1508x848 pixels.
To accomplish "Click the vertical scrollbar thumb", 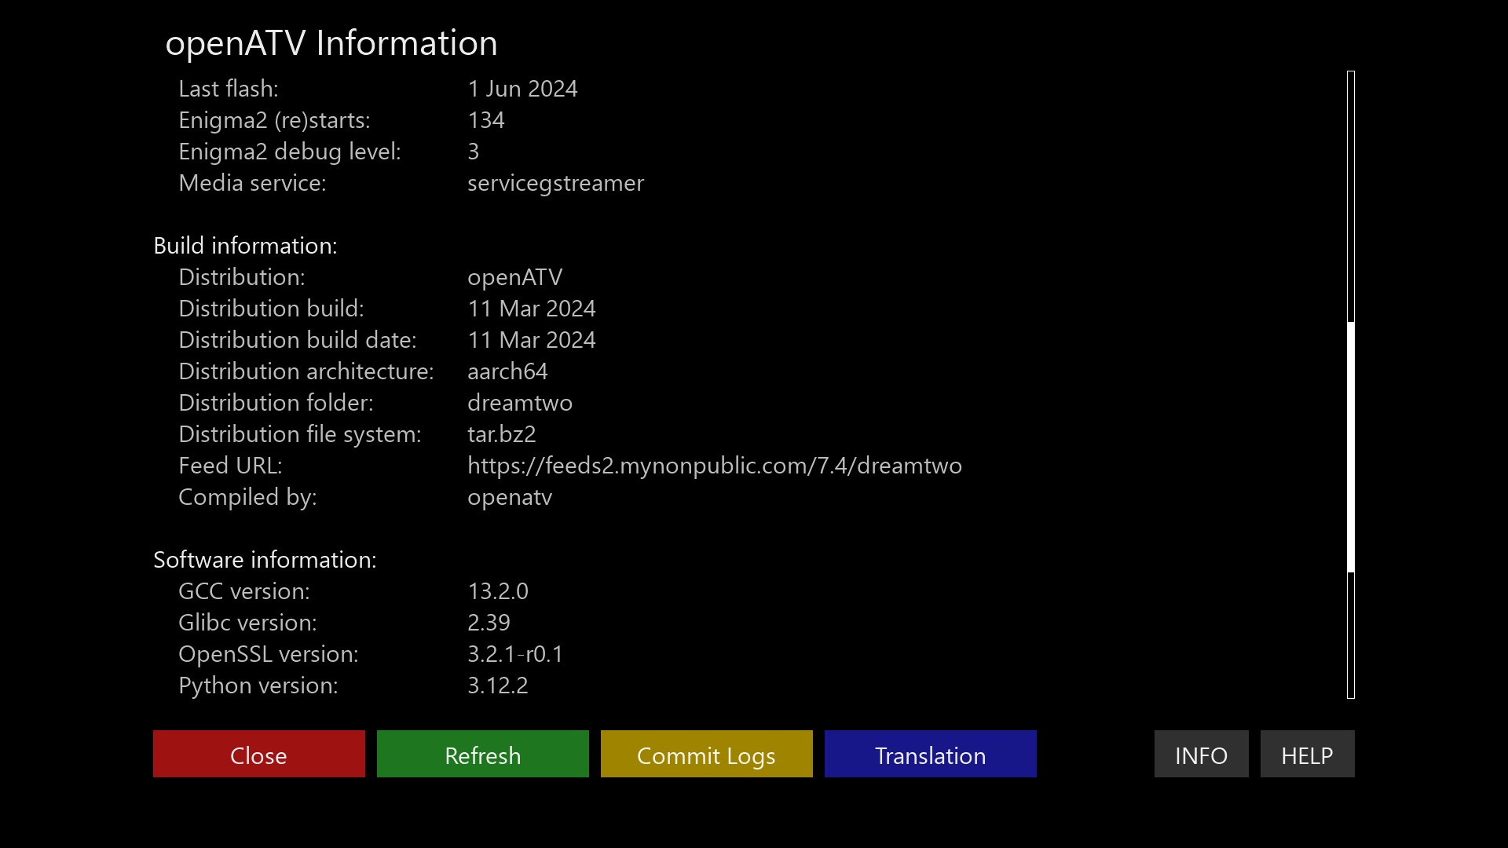I will click(x=1351, y=448).
